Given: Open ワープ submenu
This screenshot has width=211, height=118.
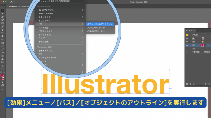Looking at the screenshot, I should (x=60, y=38).
